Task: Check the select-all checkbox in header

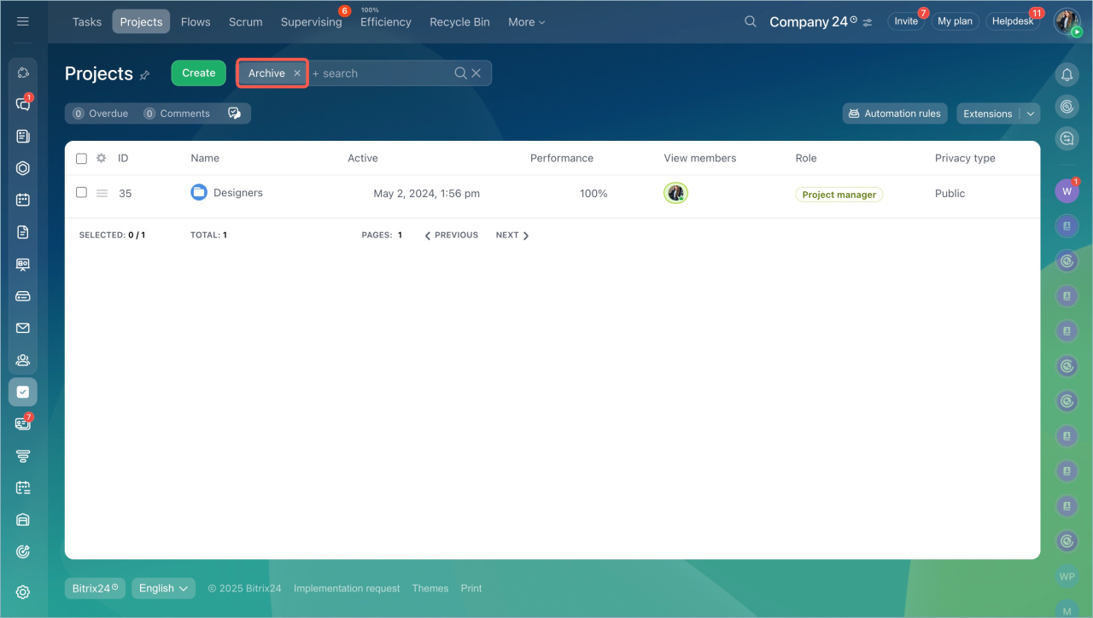Action: pos(81,158)
